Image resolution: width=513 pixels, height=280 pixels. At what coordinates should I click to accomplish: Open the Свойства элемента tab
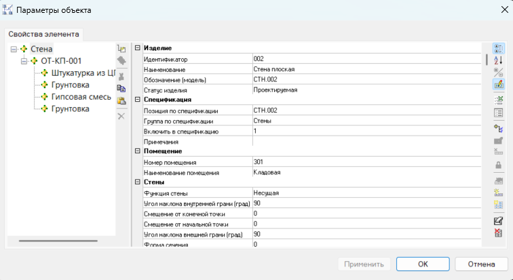tap(44, 34)
